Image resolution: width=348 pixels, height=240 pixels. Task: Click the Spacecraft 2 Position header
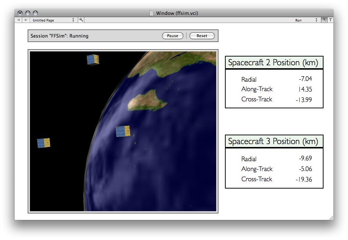(274, 62)
